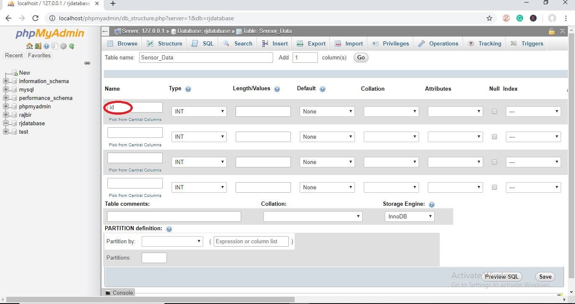Open the first row's Type dropdown
575x304 pixels.
[199, 111]
